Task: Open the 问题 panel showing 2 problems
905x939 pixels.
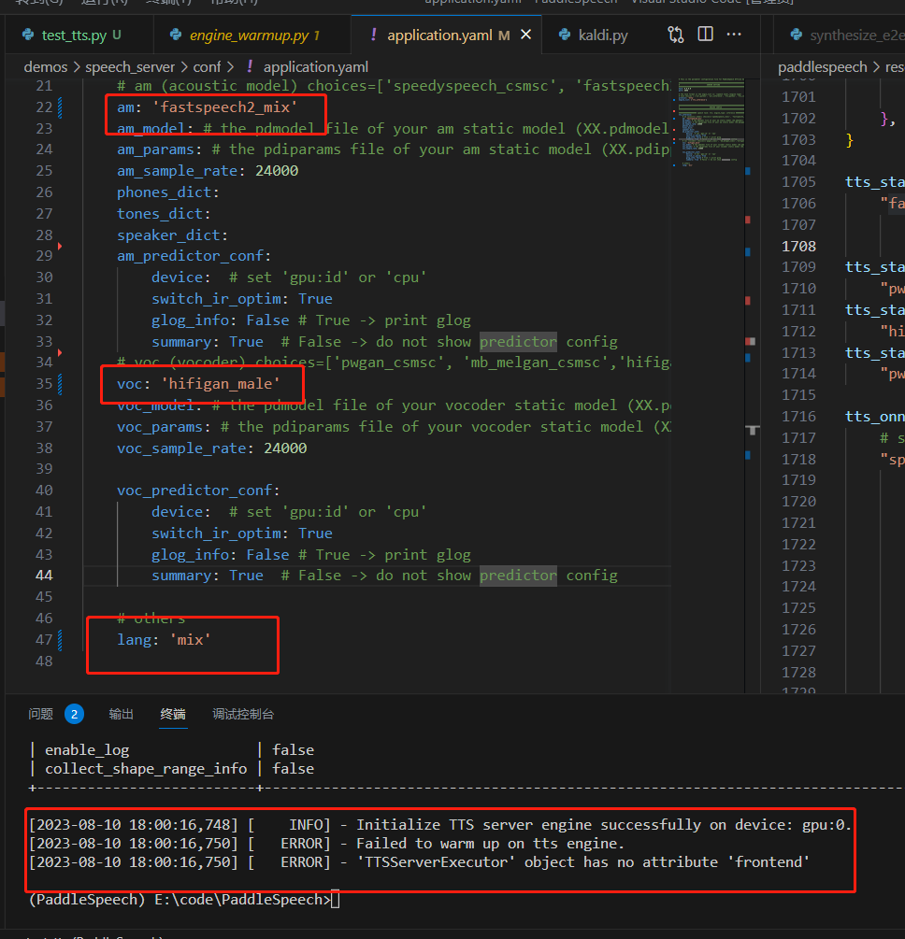Action: (x=40, y=713)
